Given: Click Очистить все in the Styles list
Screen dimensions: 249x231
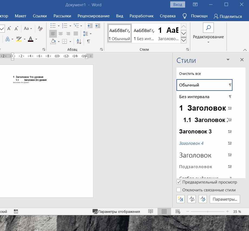Looking at the screenshot, I should pyautogui.click(x=190, y=73).
